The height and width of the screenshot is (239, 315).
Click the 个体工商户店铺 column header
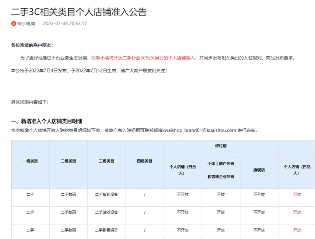[221, 163]
